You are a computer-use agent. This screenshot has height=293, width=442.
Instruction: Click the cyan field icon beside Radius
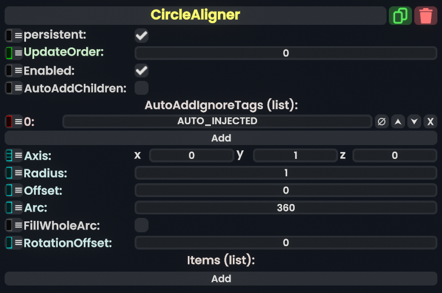(9, 173)
